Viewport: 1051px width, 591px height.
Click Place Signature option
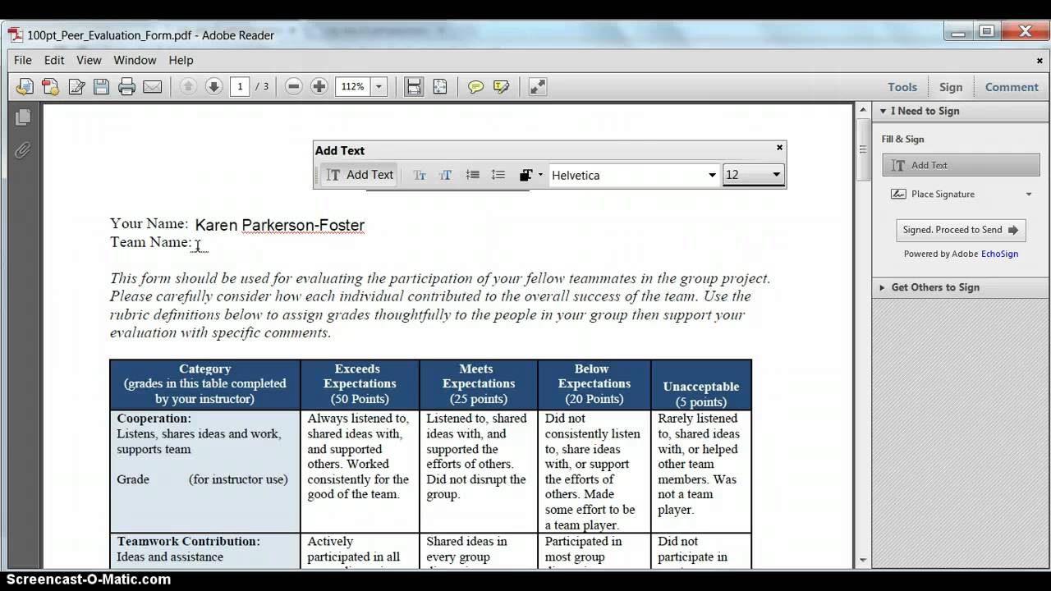(x=943, y=195)
